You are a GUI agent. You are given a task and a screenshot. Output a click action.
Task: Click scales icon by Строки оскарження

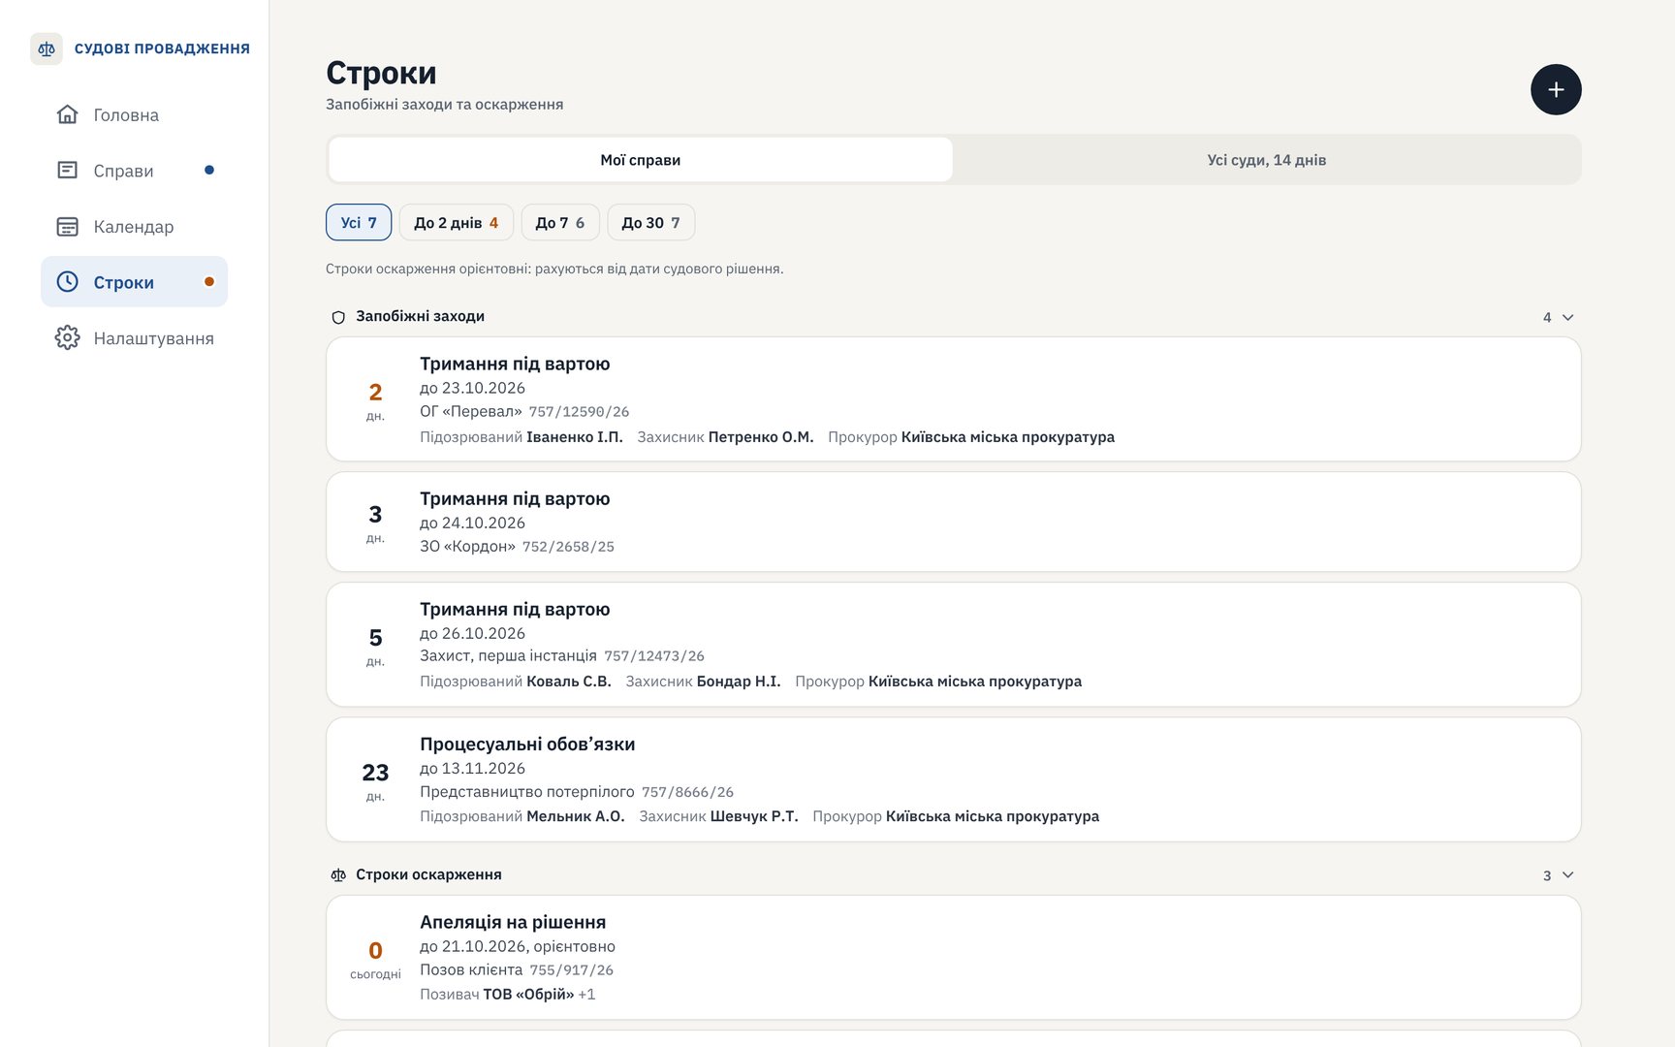pos(338,875)
